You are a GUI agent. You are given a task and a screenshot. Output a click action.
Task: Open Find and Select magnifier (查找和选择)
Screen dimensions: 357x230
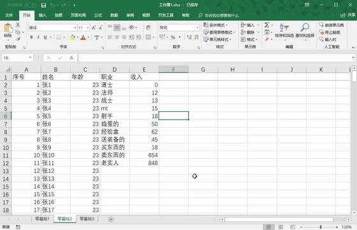point(305,31)
